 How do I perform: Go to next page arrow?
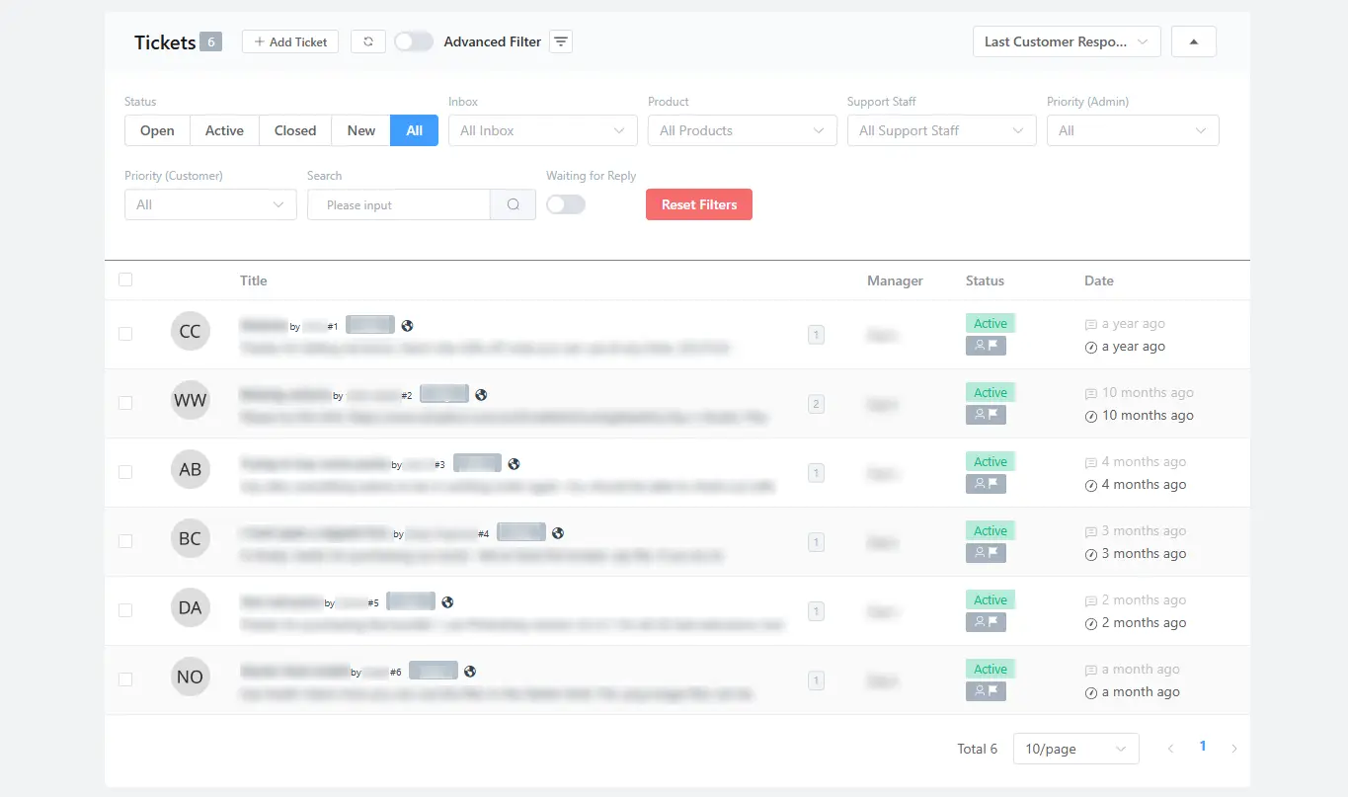(x=1233, y=749)
